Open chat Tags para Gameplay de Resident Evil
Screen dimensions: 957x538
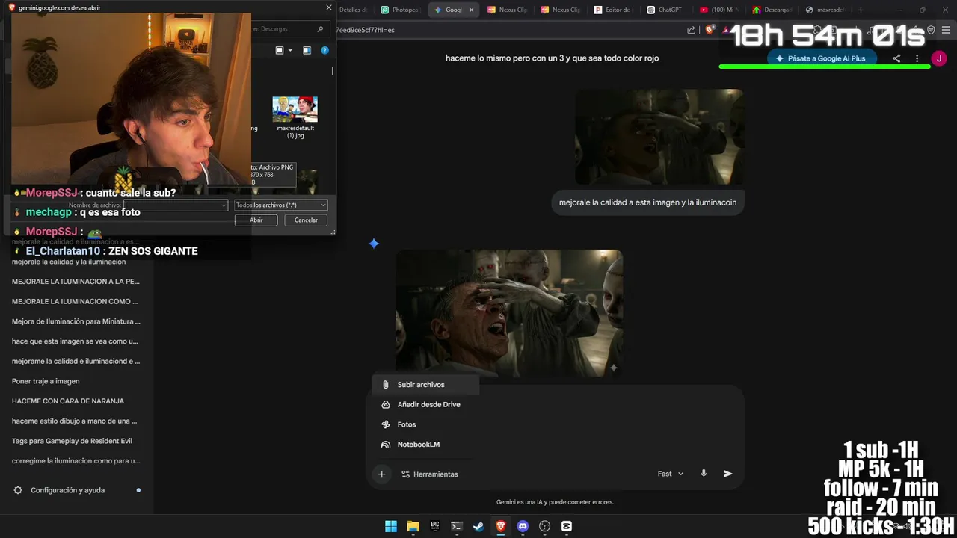point(72,441)
